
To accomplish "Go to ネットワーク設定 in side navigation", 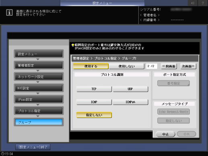I will click(x=39, y=77).
